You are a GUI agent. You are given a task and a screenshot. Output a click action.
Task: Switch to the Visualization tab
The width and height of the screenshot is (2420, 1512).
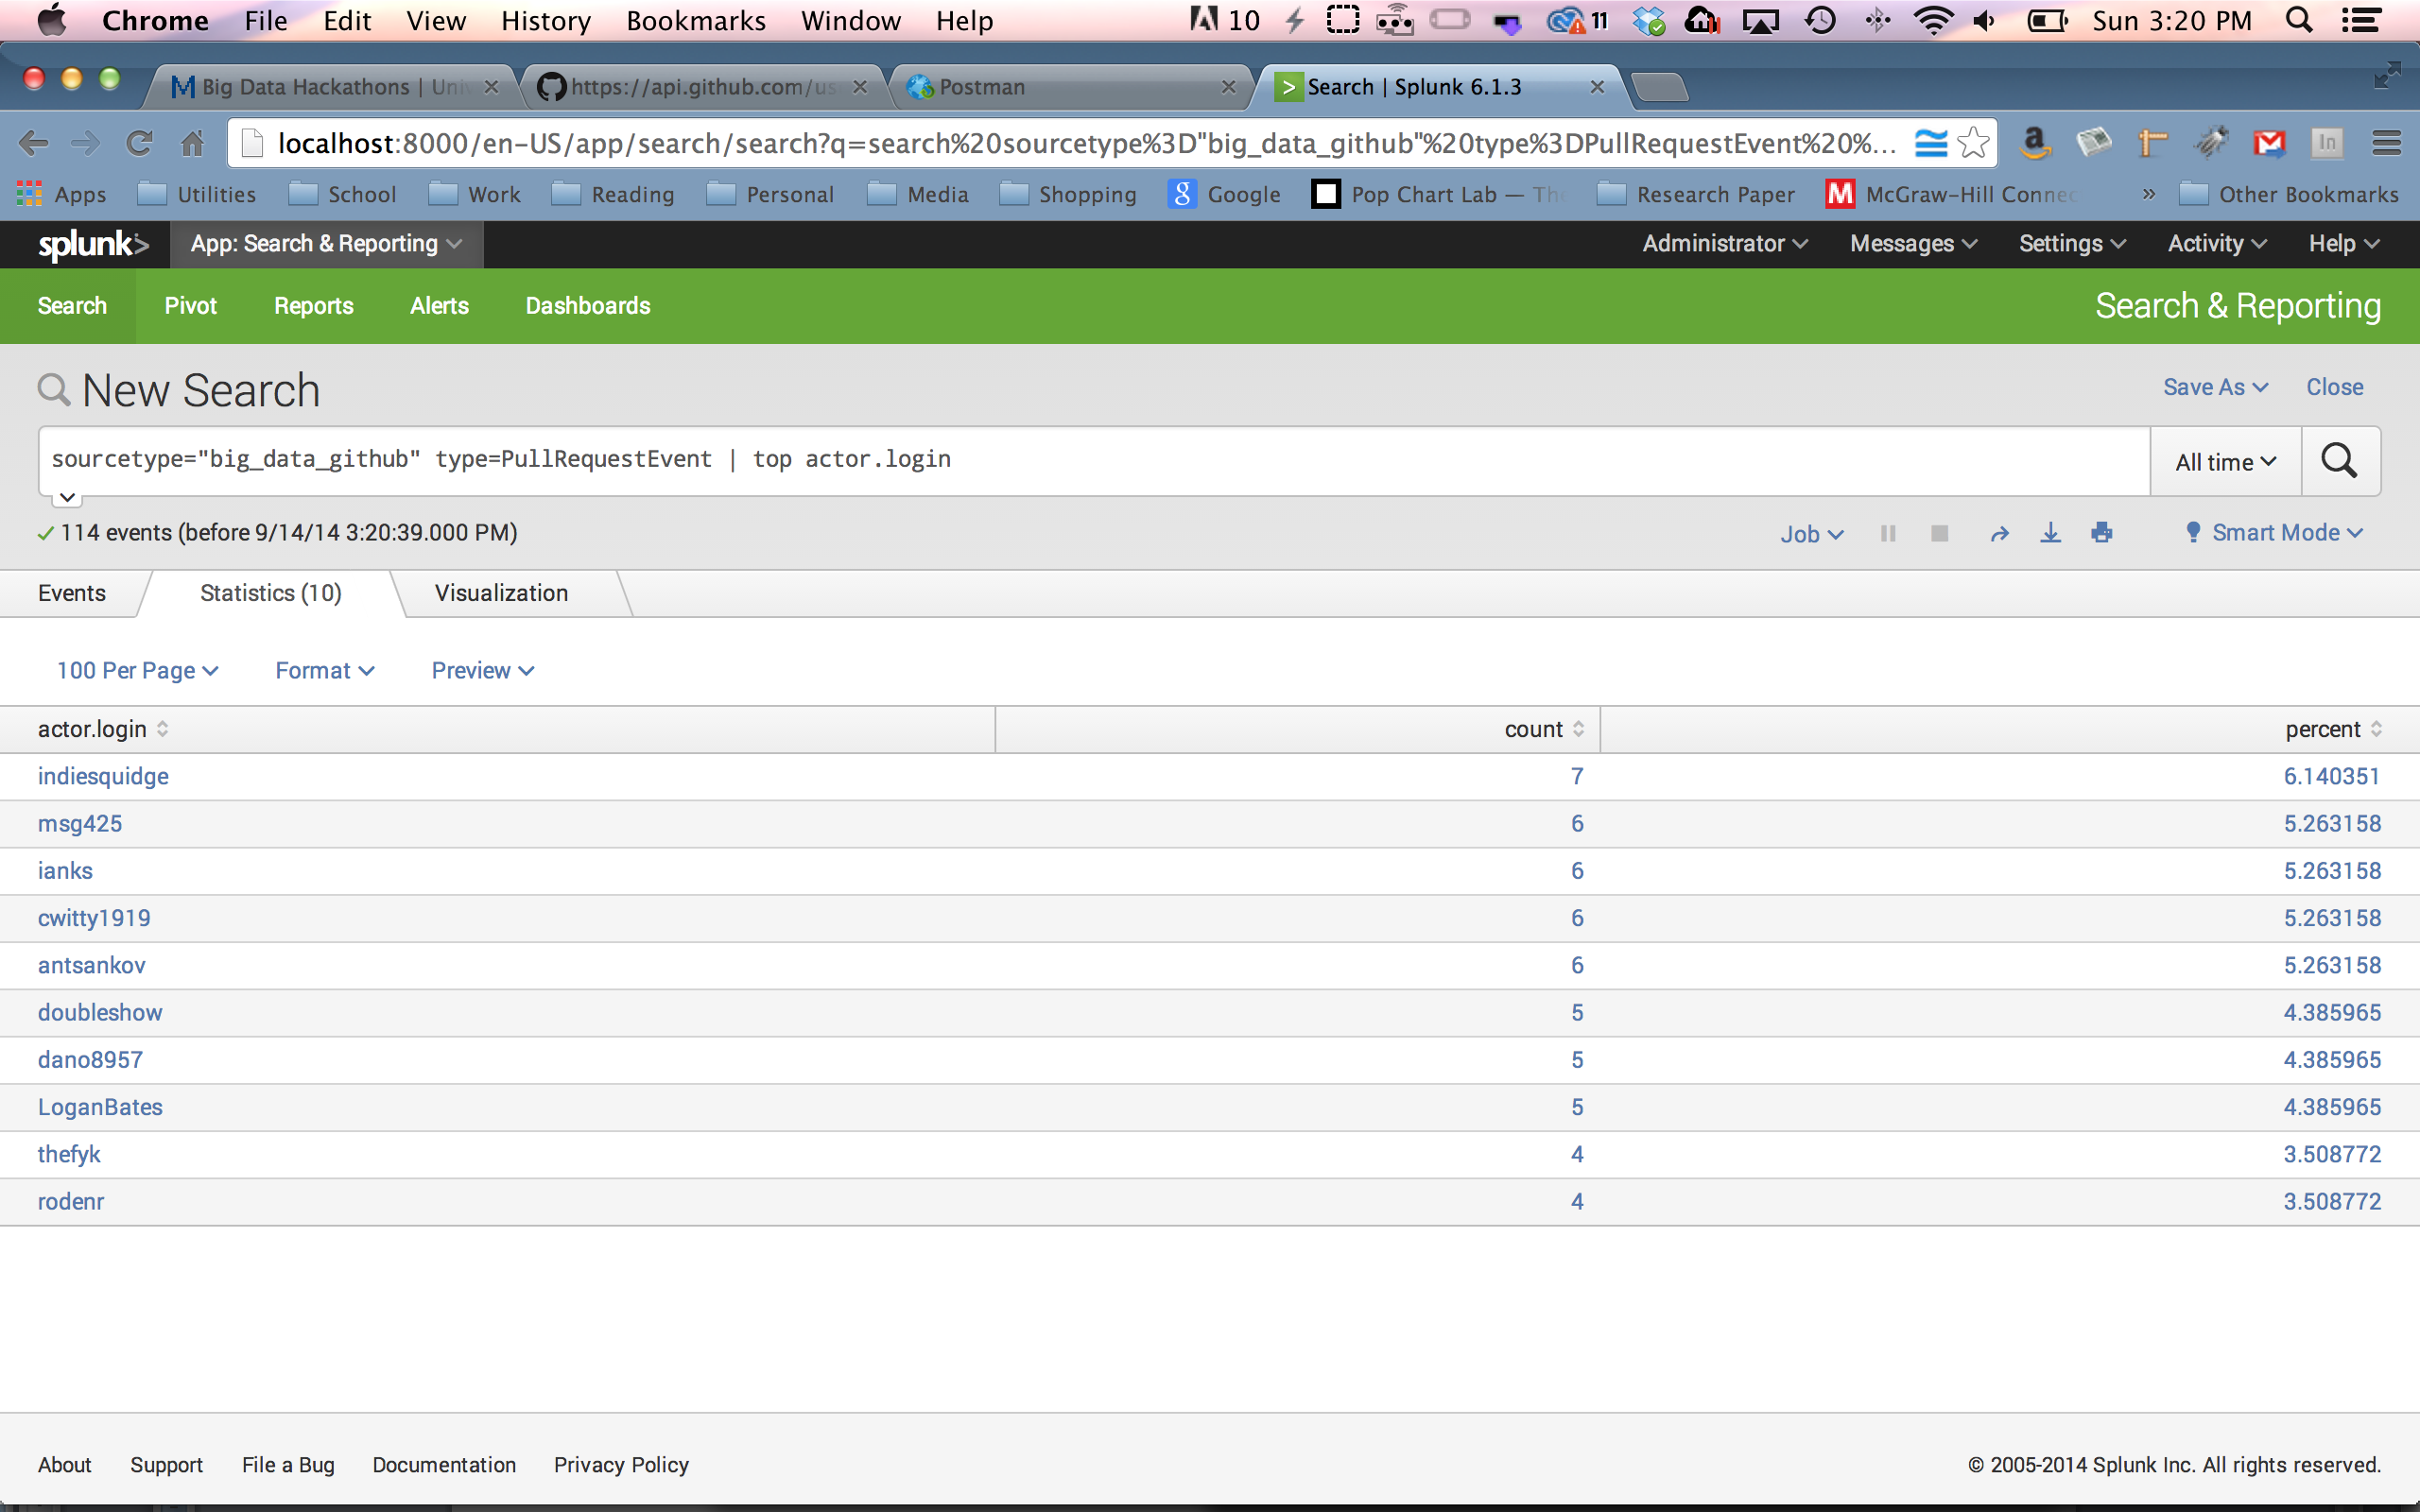(501, 593)
